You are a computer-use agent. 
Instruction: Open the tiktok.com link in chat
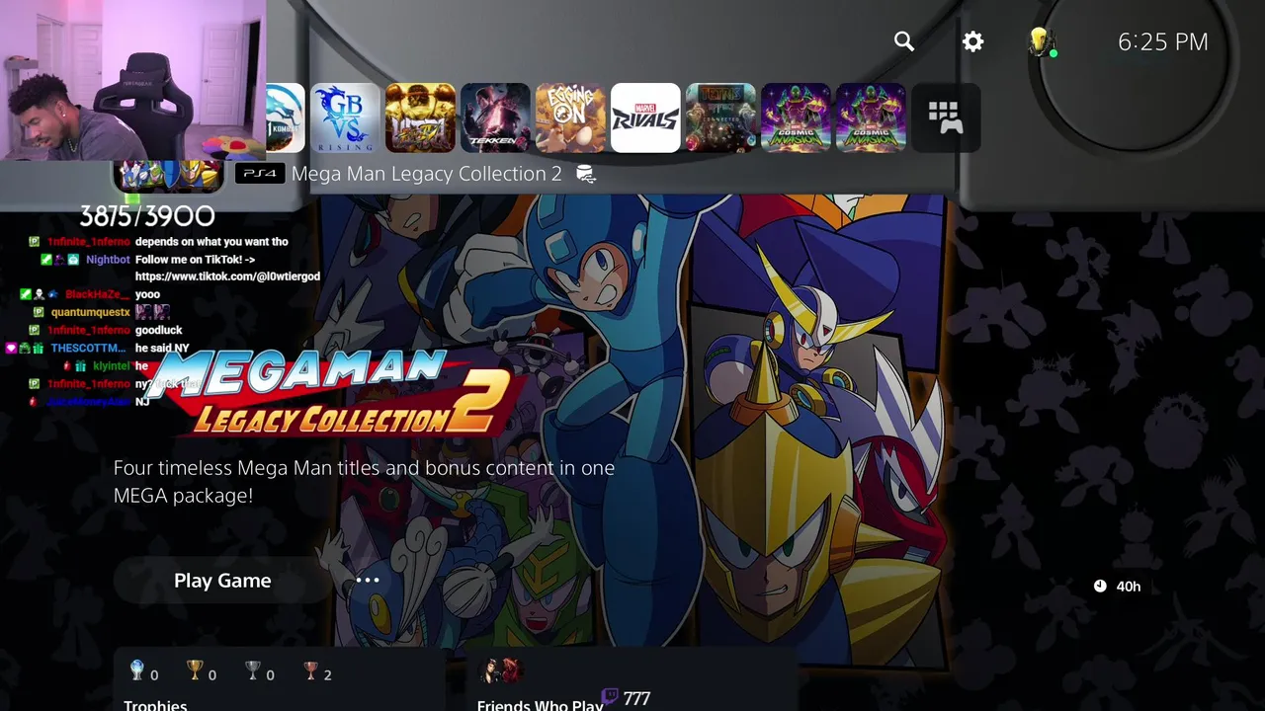pyautogui.click(x=227, y=276)
